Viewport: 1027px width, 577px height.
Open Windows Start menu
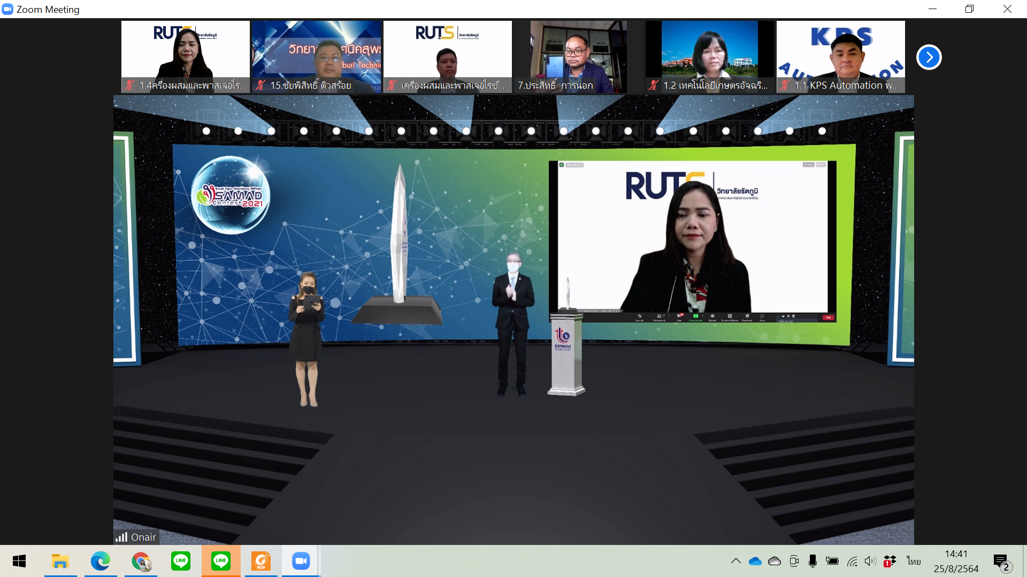pos(19,561)
